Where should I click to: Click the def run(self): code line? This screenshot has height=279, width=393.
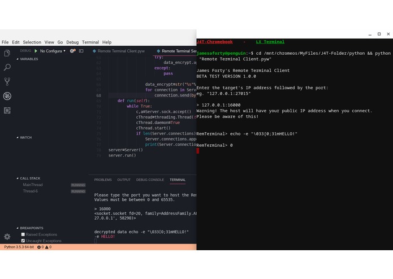(x=133, y=101)
